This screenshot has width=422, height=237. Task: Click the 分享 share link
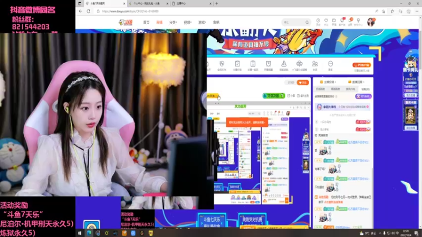291,96
